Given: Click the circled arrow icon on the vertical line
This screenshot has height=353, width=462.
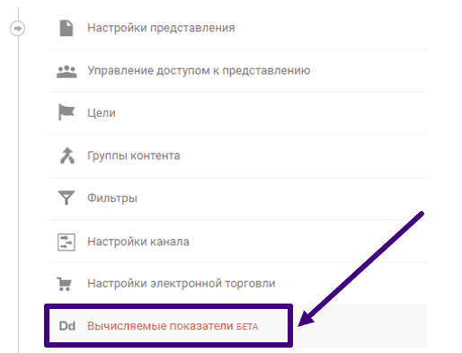Looking at the screenshot, I should pos(18,29).
